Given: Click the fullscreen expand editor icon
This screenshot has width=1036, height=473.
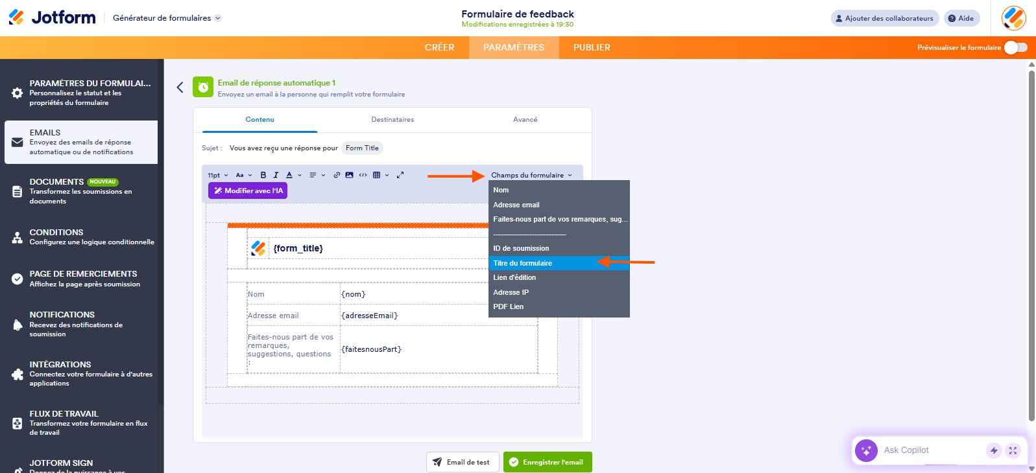Looking at the screenshot, I should (400, 175).
